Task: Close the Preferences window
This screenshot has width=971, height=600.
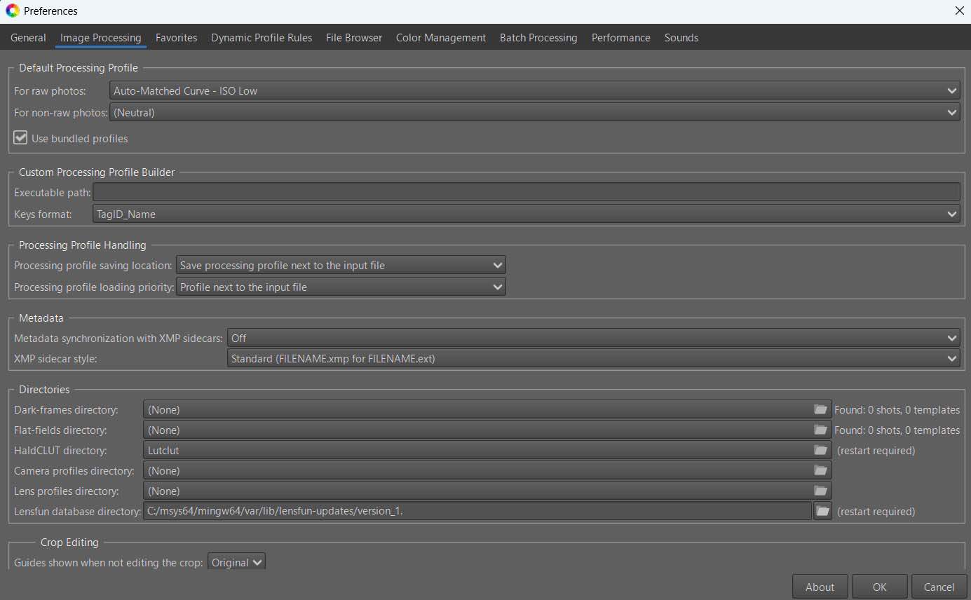Action: tap(959, 11)
